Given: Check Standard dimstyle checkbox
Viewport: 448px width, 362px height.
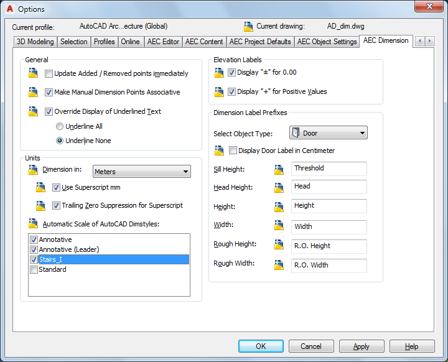Looking at the screenshot, I should click(x=34, y=269).
